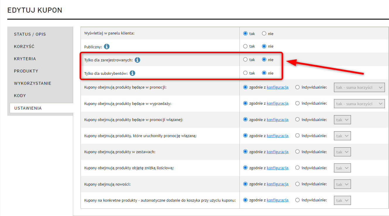
Task: Open dropdown for products in wyprzedaży row
Action: (x=359, y=104)
